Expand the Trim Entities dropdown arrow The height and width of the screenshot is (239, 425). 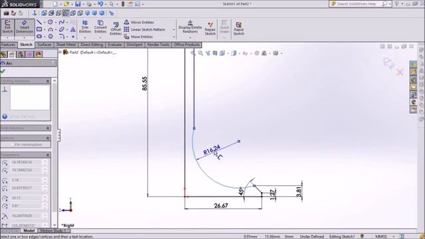pos(85,37)
